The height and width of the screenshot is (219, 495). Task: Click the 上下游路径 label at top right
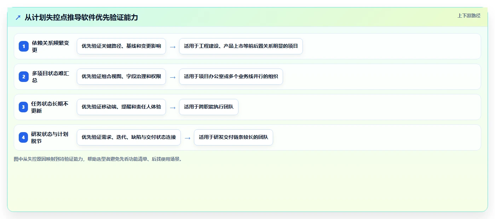tap(469, 16)
